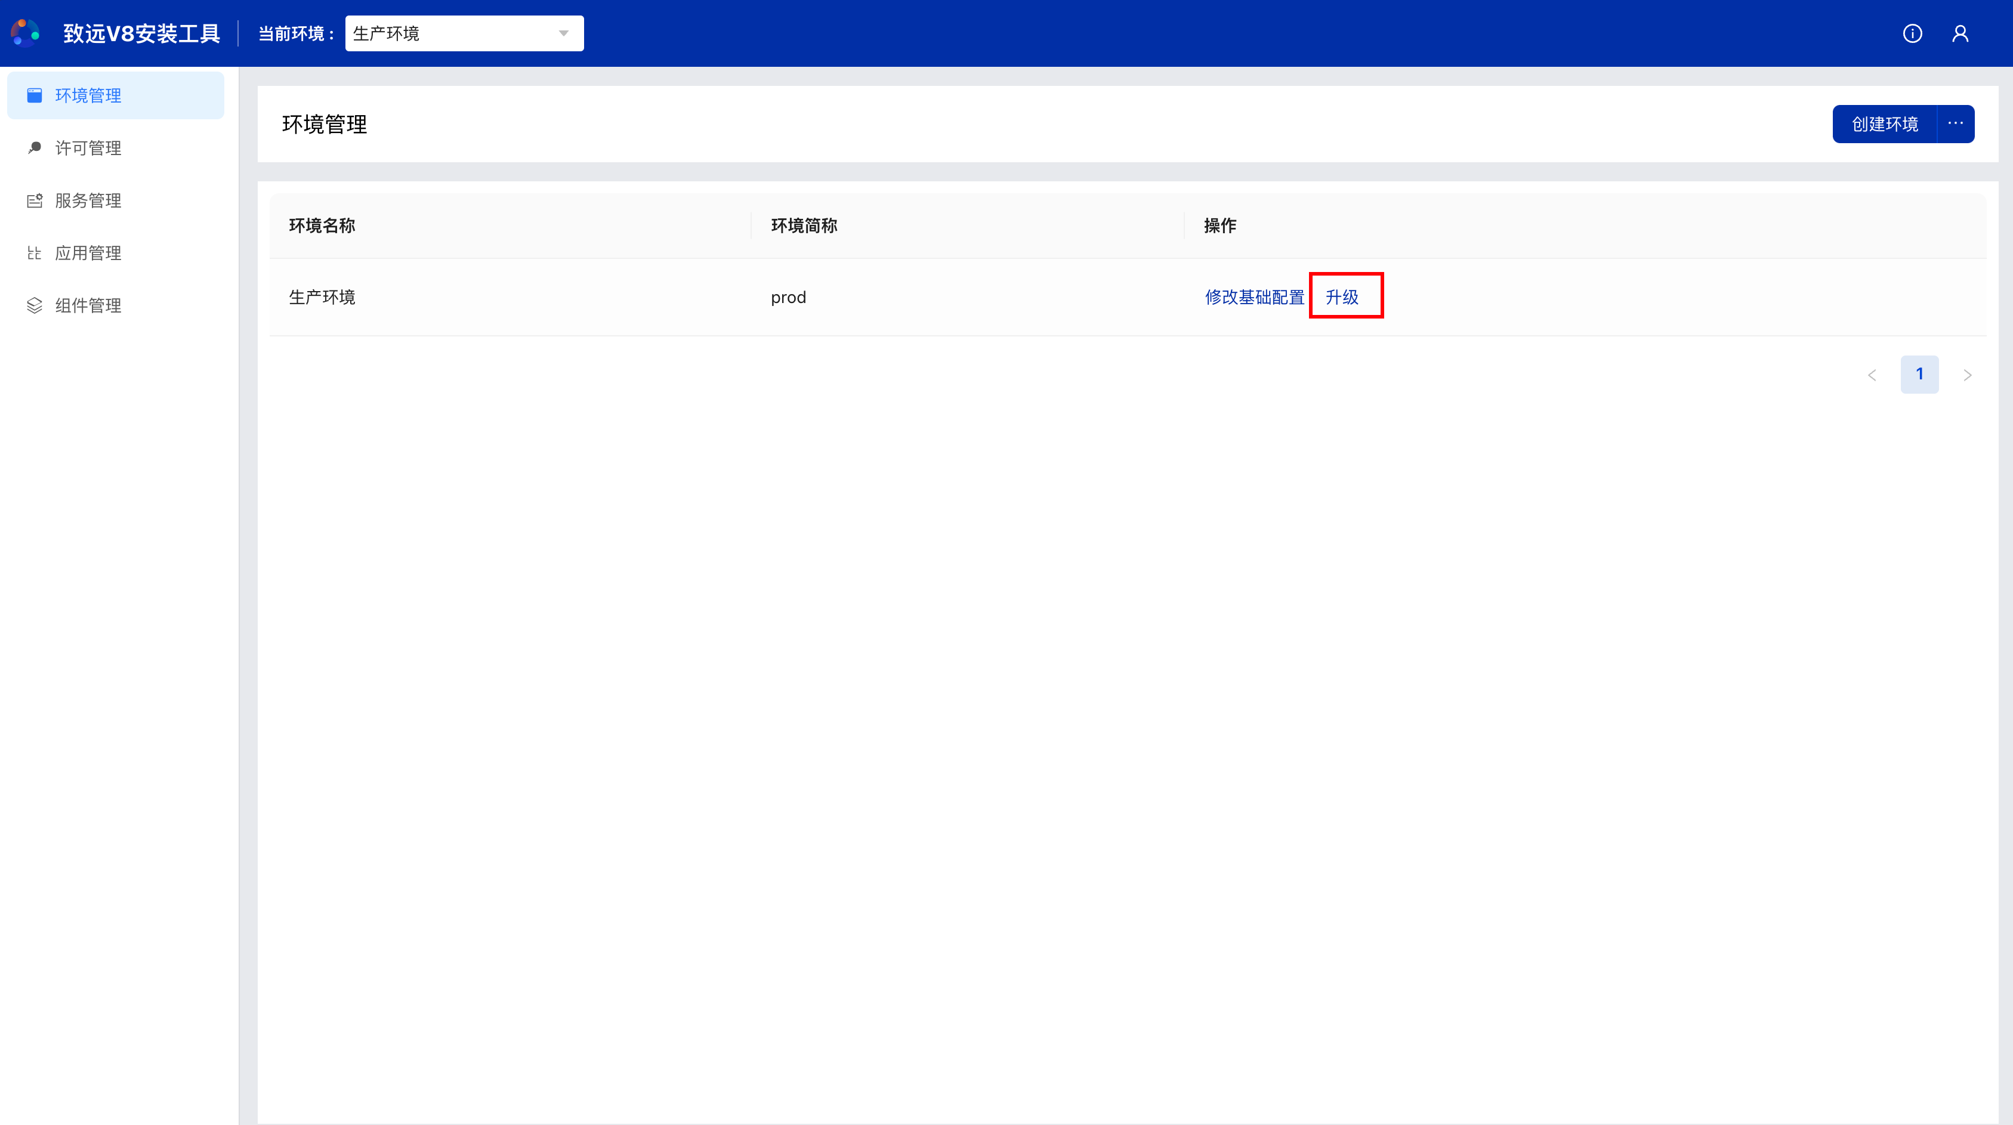Select page 1 in pagination
2013x1125 pixels.
coord(1919,374)
